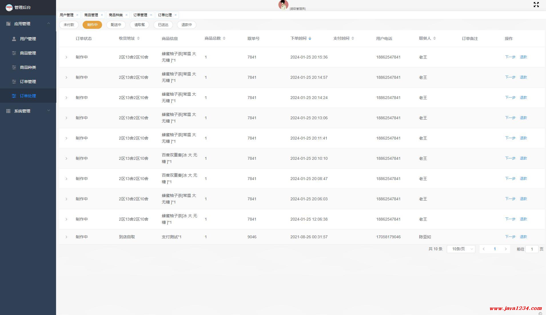Go to previous page arrow

coord(484,249)
